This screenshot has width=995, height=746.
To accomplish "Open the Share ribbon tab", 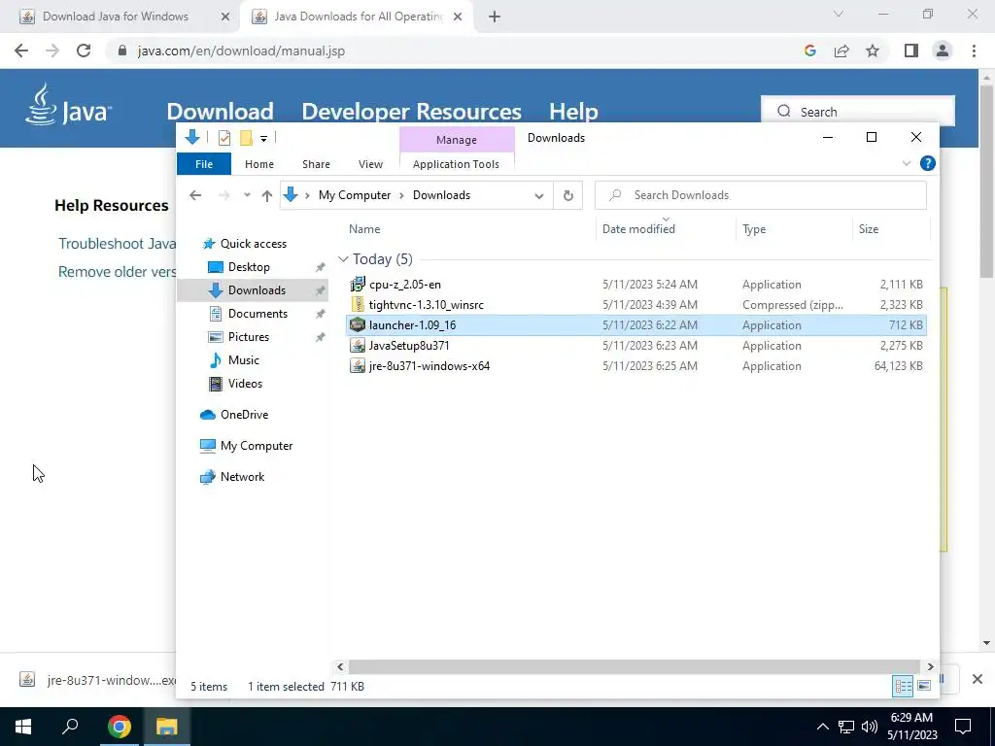I will click(x=316, y=164).
